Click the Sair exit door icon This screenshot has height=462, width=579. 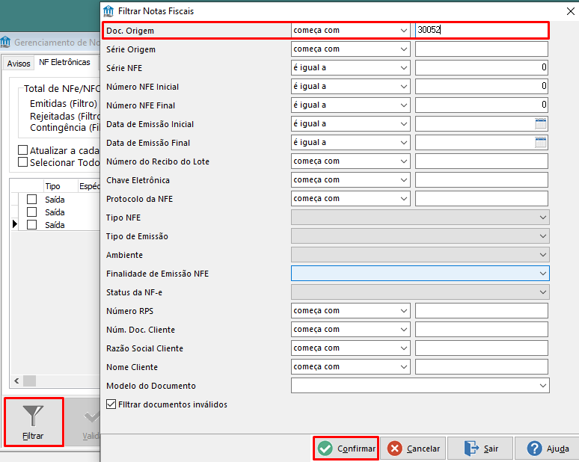(471, 449)
